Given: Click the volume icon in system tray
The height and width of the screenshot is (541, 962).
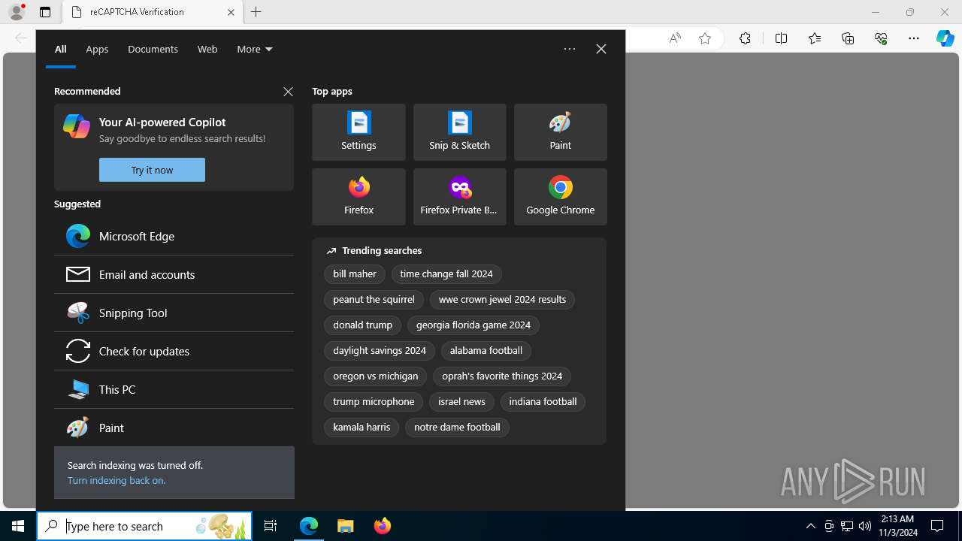Looking at the screenshot, I should point(865,526).
